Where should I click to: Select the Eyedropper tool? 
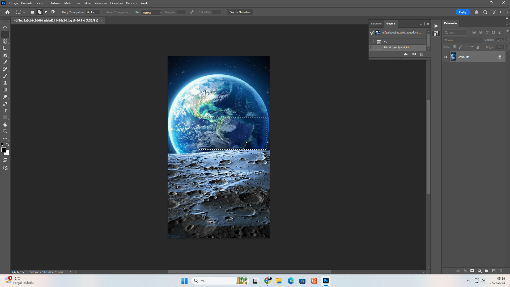[5, 62]
